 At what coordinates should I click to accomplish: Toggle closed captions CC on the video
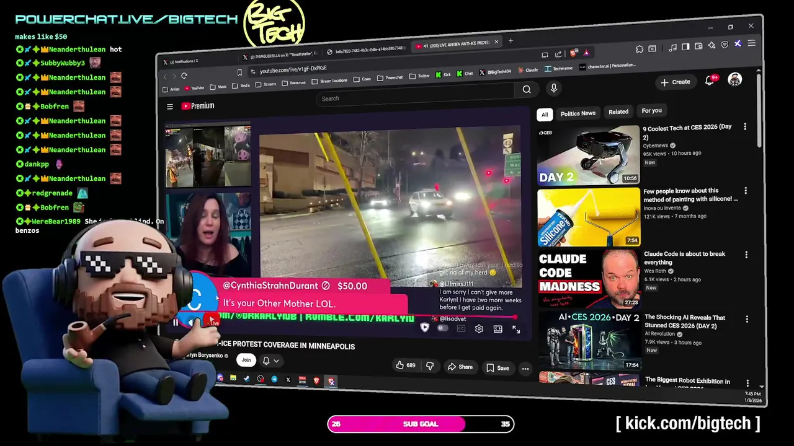(x=461, y=328)
